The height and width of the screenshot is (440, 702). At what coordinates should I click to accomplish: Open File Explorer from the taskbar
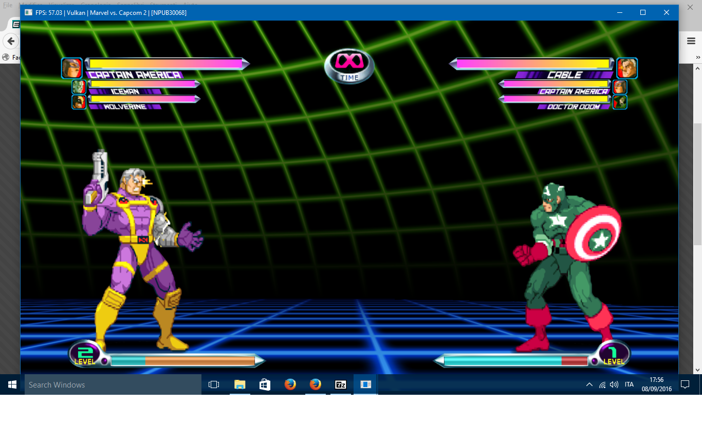tap(239, 384)
